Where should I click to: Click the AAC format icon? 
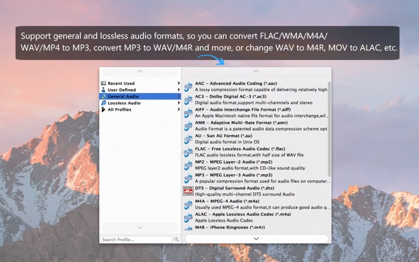tap(188, 87)
